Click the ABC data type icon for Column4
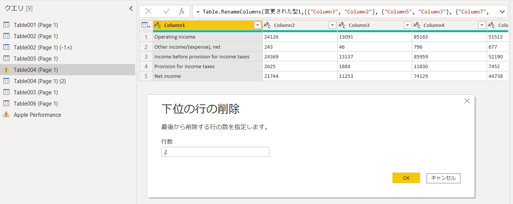 pos(417,25)
